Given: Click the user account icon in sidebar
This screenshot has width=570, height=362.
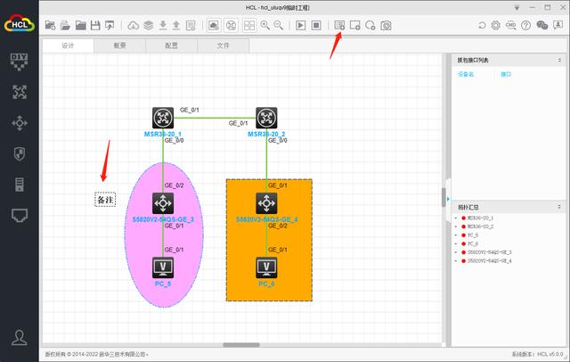Looking at the screenshot, I should [x=20, y=338].
